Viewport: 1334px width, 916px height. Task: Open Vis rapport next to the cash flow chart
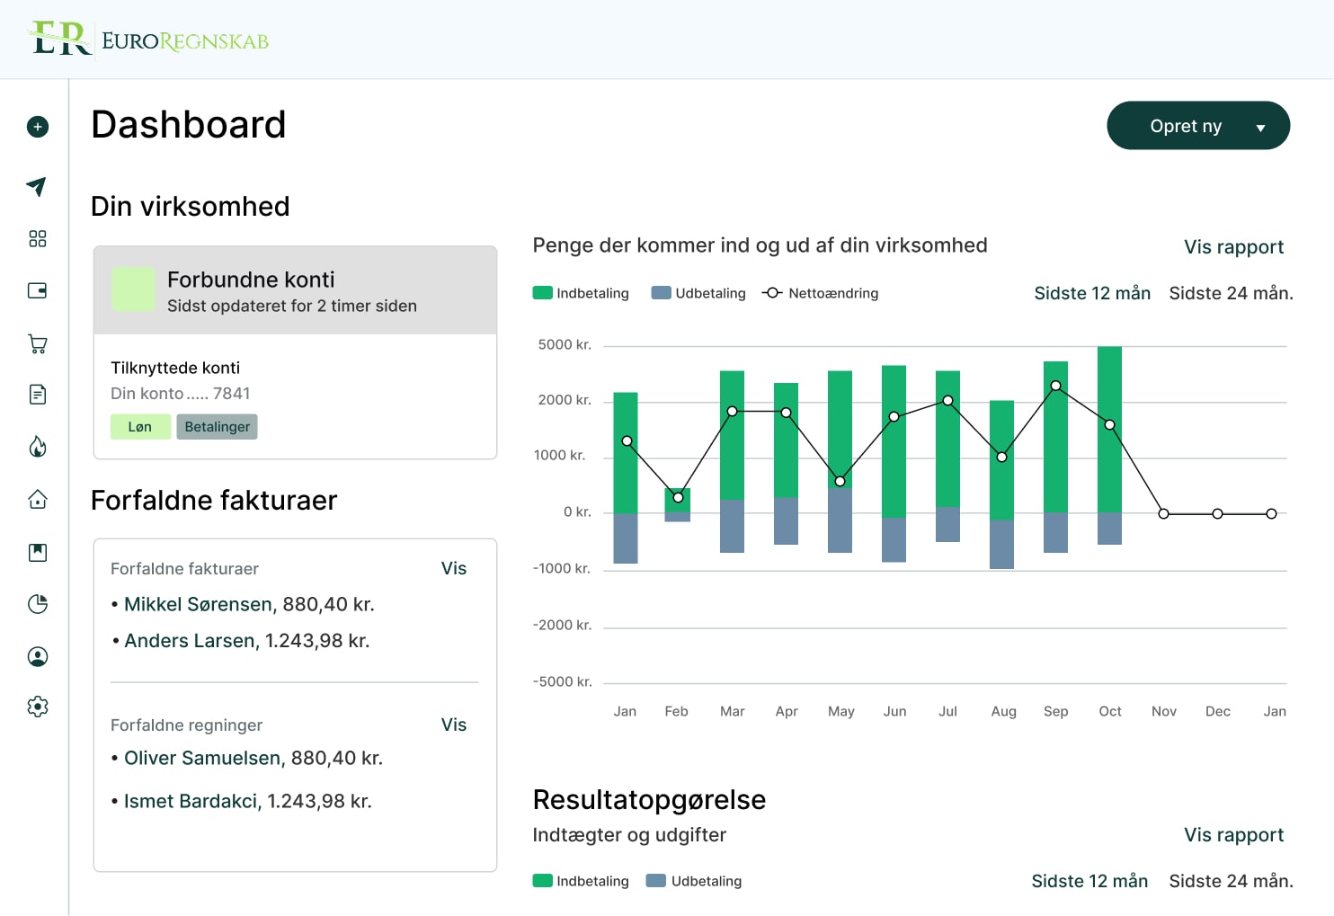coord(1233,246)
